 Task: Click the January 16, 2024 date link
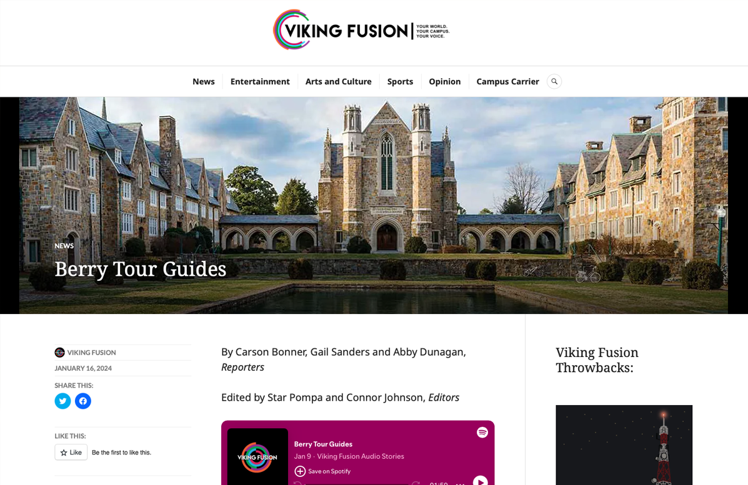point(83,368)
